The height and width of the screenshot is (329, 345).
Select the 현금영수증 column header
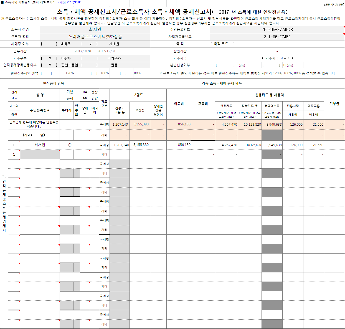pyautogui.click(x=272, y=110)
